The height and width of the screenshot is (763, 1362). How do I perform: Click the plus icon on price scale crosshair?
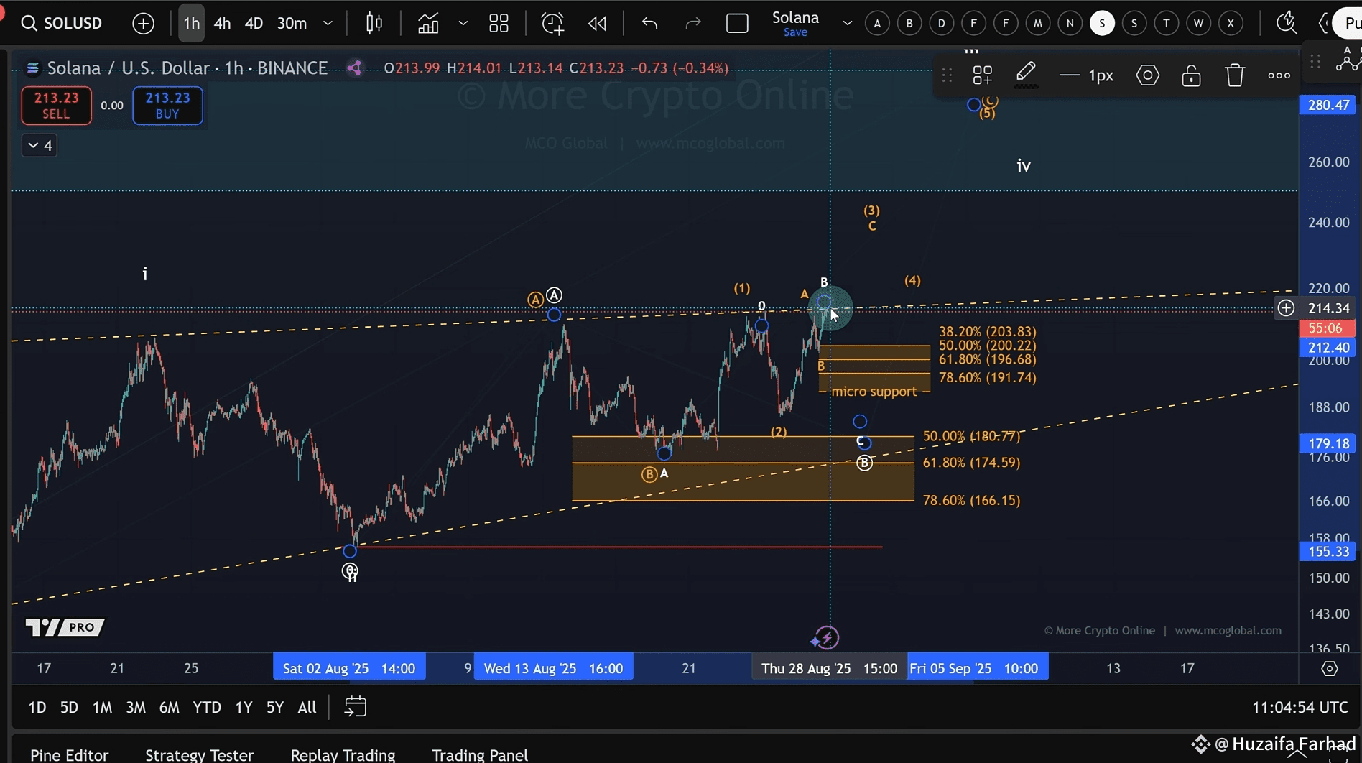click(1286, 308)
